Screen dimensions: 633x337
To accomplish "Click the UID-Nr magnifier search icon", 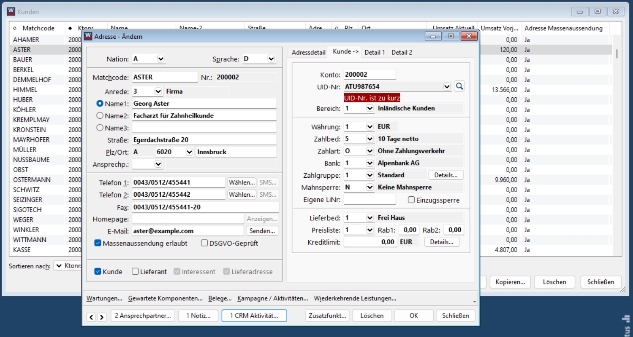I will [x=459, y=86].
